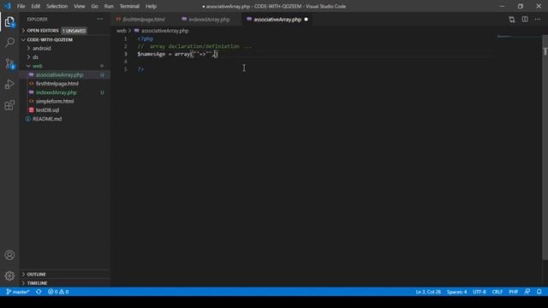Open the Explorer view in activity bar
This screenshot has height=308, width=548.
pyautogui.click(x=9, y=22)
